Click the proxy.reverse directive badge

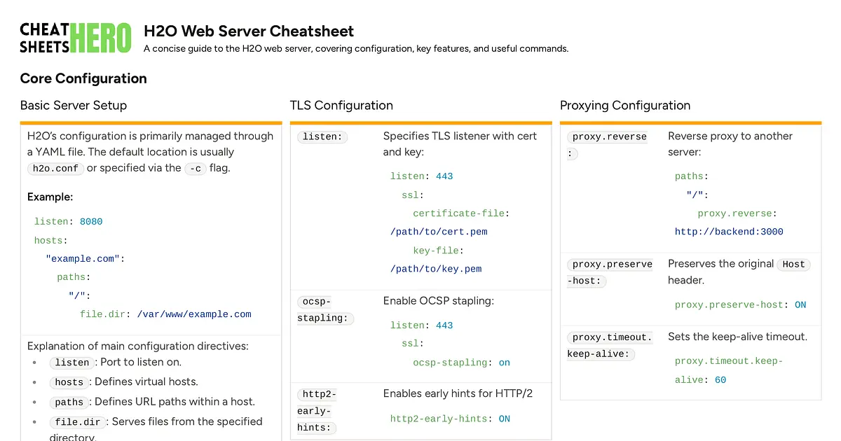click(608, 136)
